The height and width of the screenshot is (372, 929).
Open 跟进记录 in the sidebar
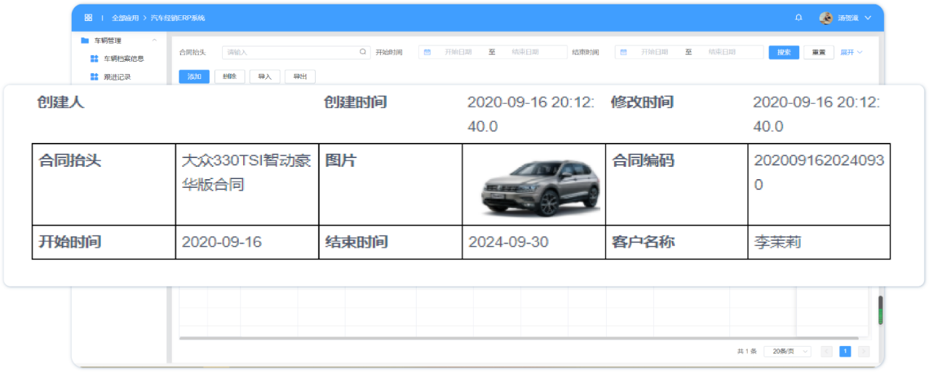(x=117, y=77)
